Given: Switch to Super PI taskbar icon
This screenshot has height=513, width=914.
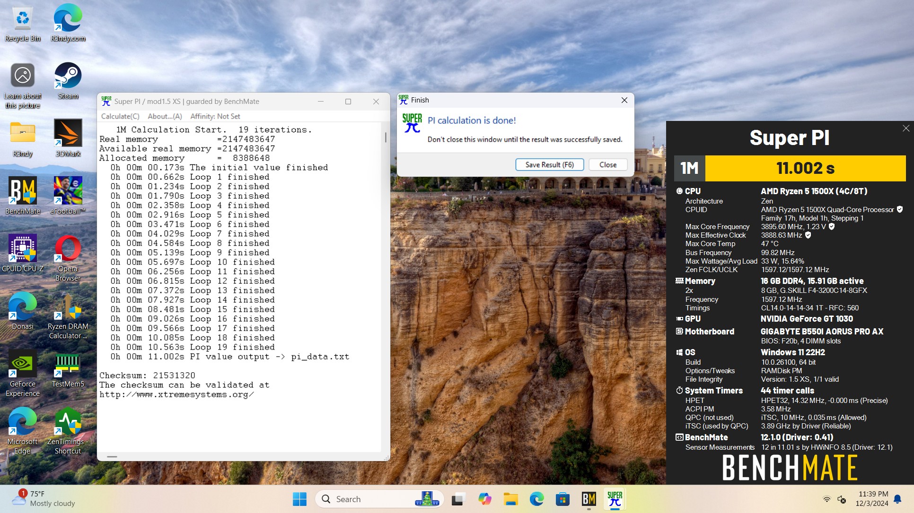Looking at the screenshot, I should pyautogui.click(x=615, y=499).
